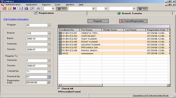Uncheck the row 01/BV/CS/06 checkbox
176x98 pixels.
point(60,45)
